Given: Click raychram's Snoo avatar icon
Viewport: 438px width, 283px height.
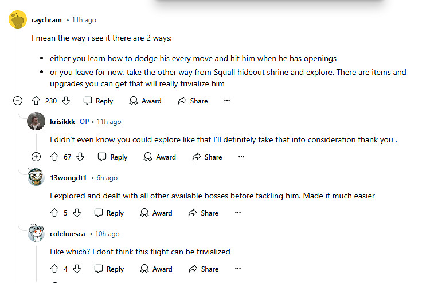Looking at the screenshot, I should coord(18,21).
